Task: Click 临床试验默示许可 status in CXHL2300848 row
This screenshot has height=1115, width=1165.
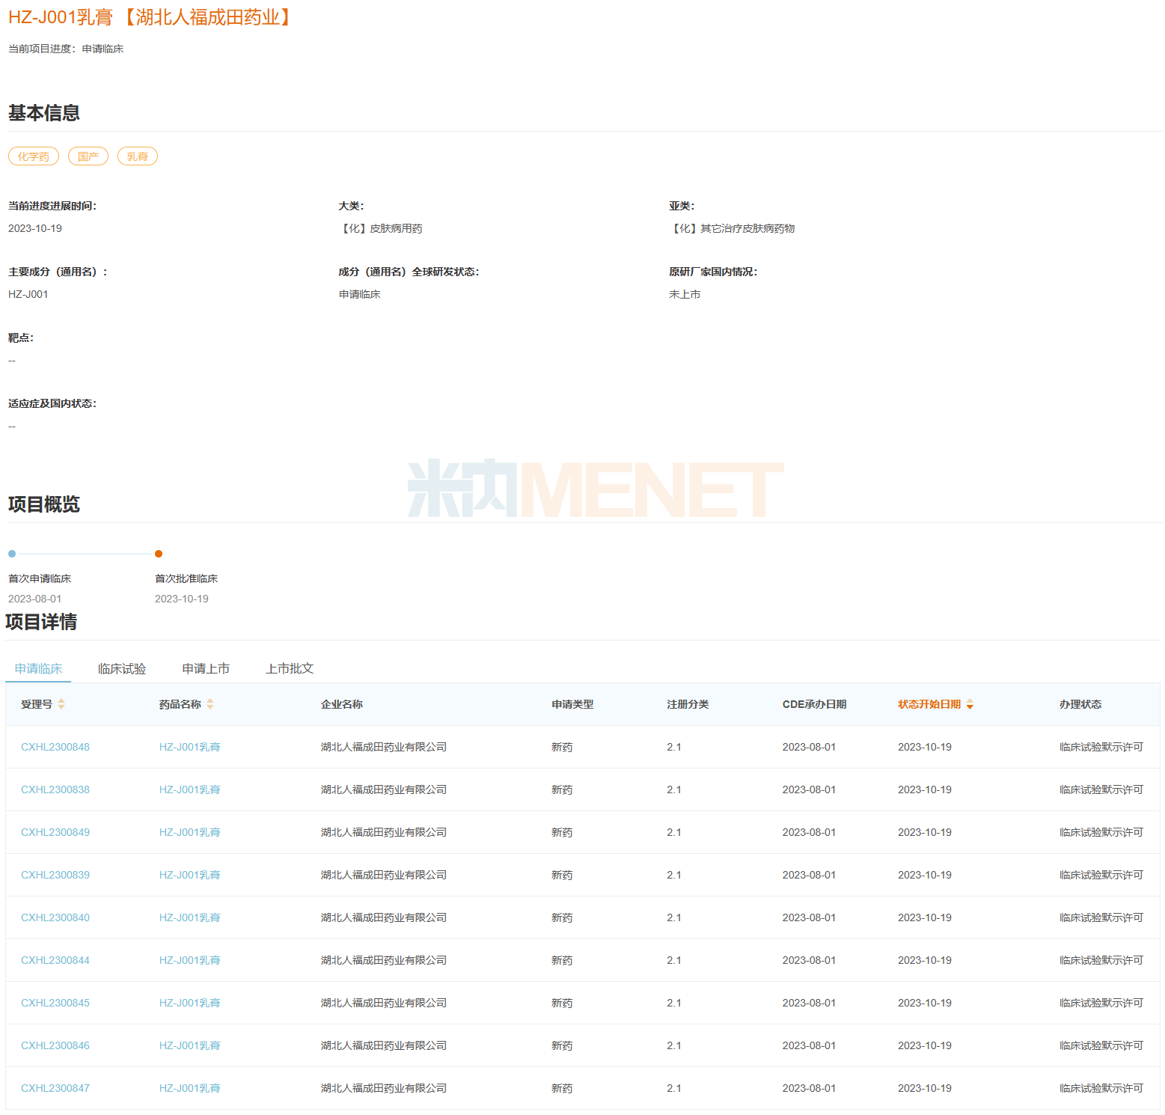Action: click(1101, 747)
